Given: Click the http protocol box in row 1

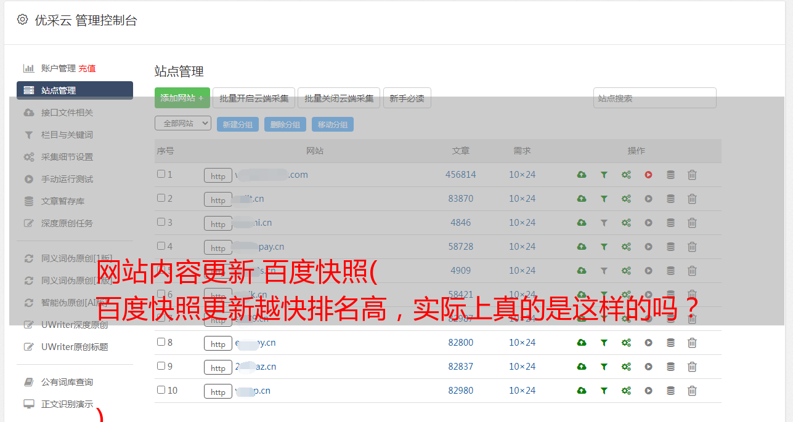Looking at the screenshot, I should click(218, 176).
